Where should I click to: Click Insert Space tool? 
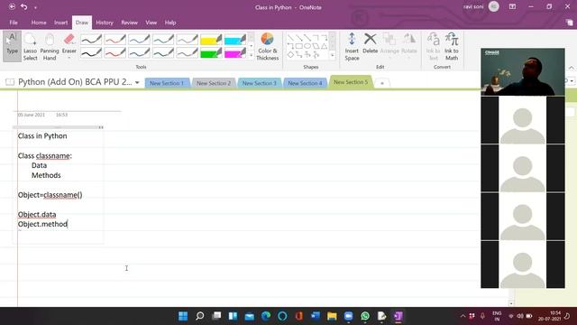tap(352, 47)
